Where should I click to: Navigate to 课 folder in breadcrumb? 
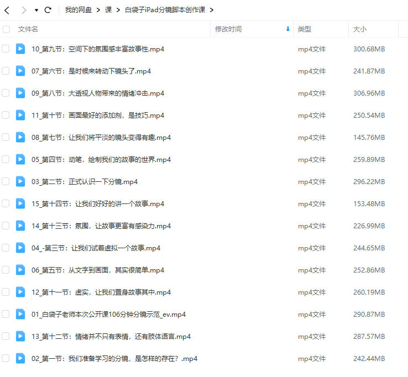click(x=108, y=10)
